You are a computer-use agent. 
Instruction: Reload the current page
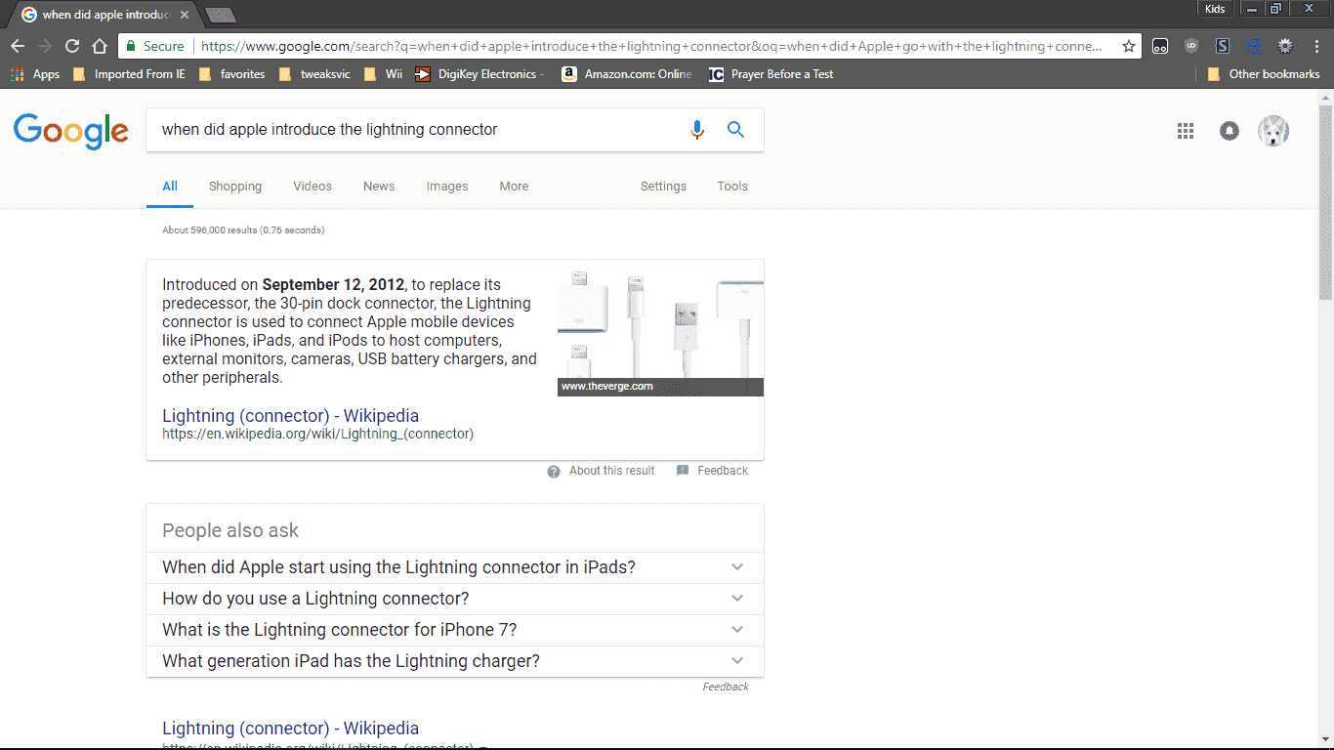tap(72, 46)
